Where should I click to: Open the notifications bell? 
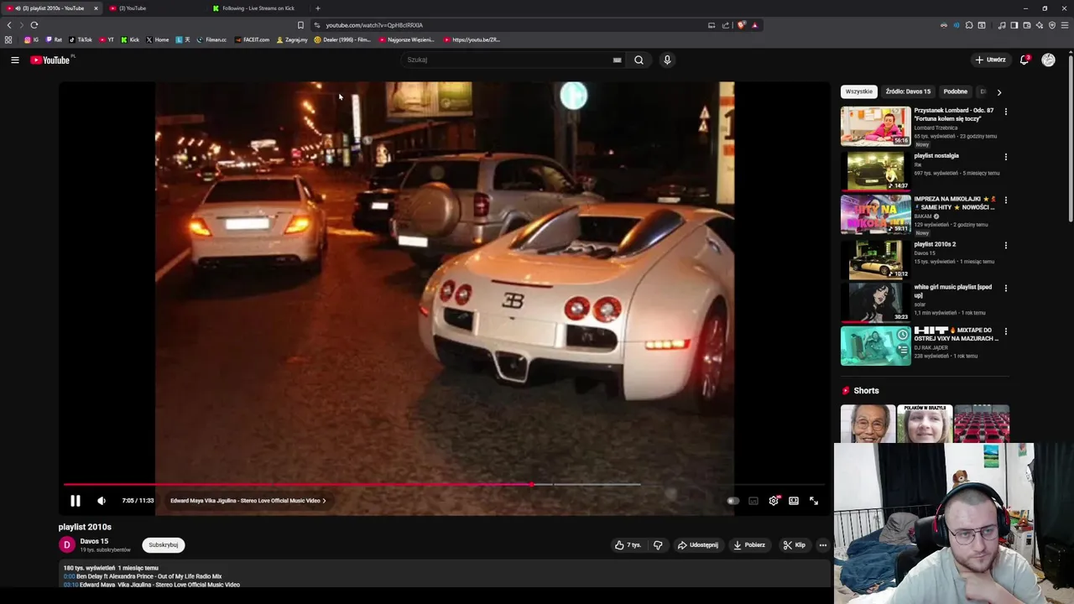pos(1024,60)
